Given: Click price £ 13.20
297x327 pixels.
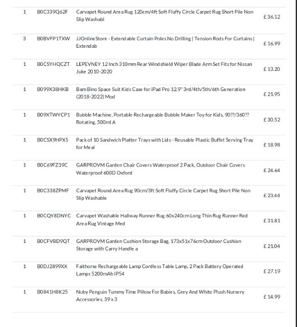Looking at the screenshot, I should [272, 69].
